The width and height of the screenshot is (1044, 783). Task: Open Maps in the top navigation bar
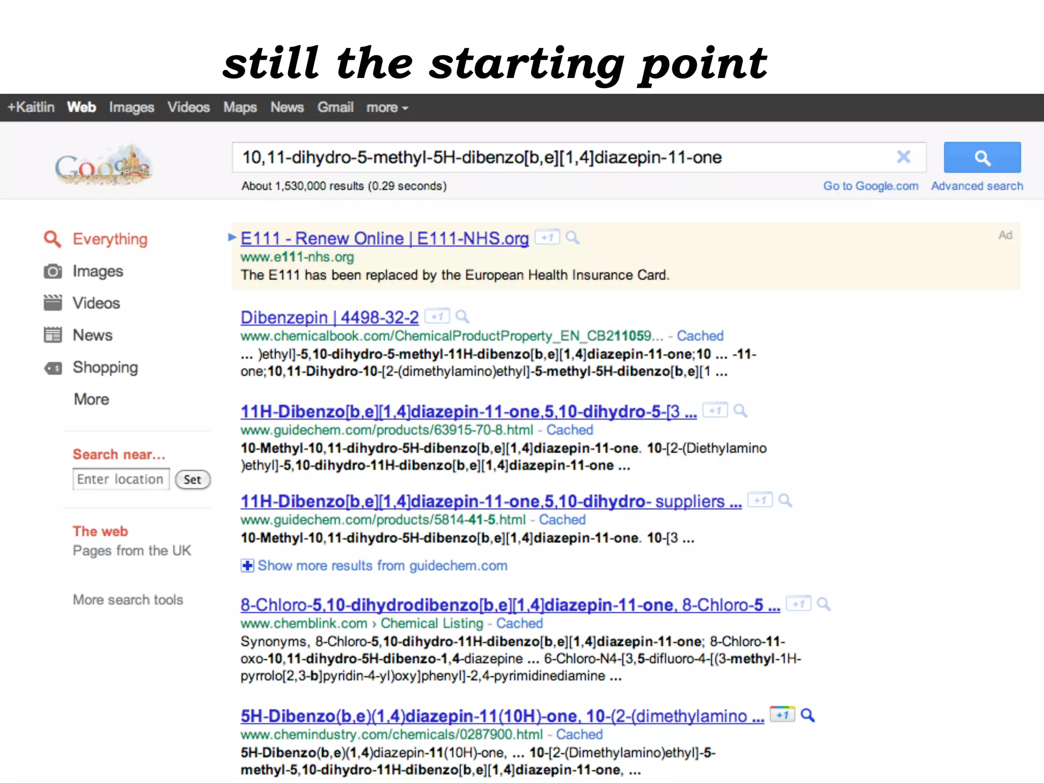click(240, 108)
